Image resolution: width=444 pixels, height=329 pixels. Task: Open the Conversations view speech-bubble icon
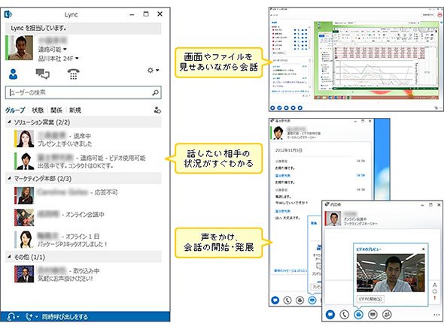[x=42, y=74]
